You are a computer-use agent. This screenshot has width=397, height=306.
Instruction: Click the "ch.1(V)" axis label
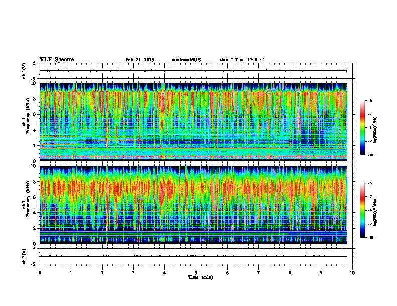(24, 71)
